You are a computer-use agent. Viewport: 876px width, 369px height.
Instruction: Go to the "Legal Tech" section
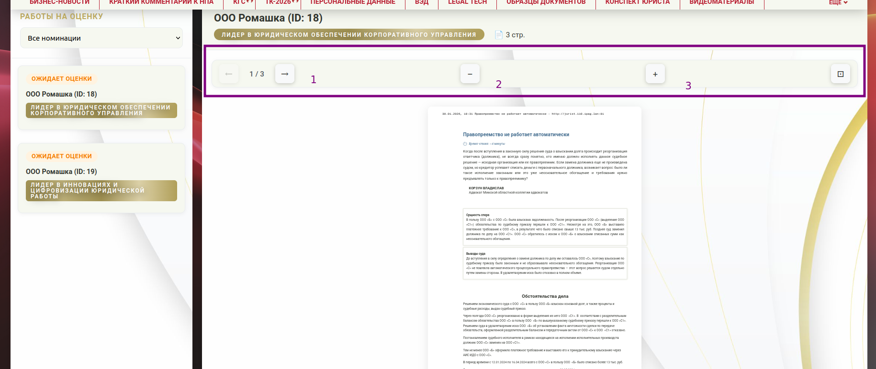click(467, 3)
